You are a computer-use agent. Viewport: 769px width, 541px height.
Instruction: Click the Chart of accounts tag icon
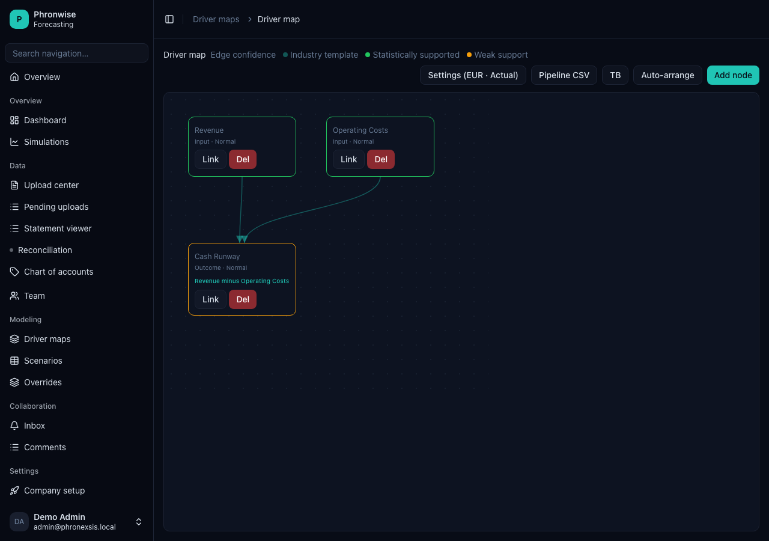14,272
